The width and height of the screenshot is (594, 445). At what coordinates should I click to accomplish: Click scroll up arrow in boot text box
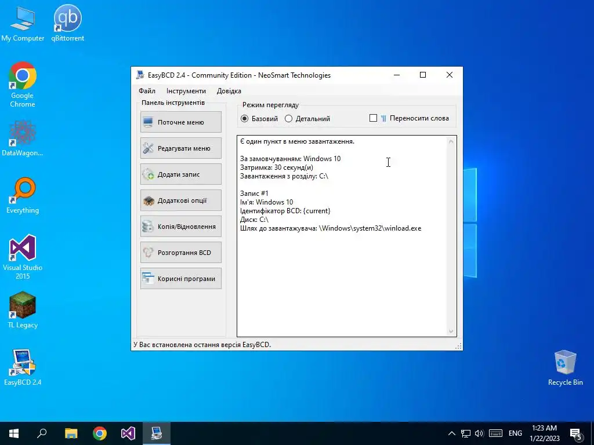pyautogui.click(x=451, y=141)
